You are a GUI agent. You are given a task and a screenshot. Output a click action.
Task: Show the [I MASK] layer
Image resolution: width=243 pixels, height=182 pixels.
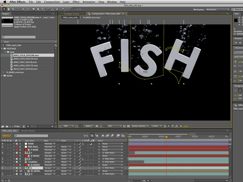(x=2, y=156)
